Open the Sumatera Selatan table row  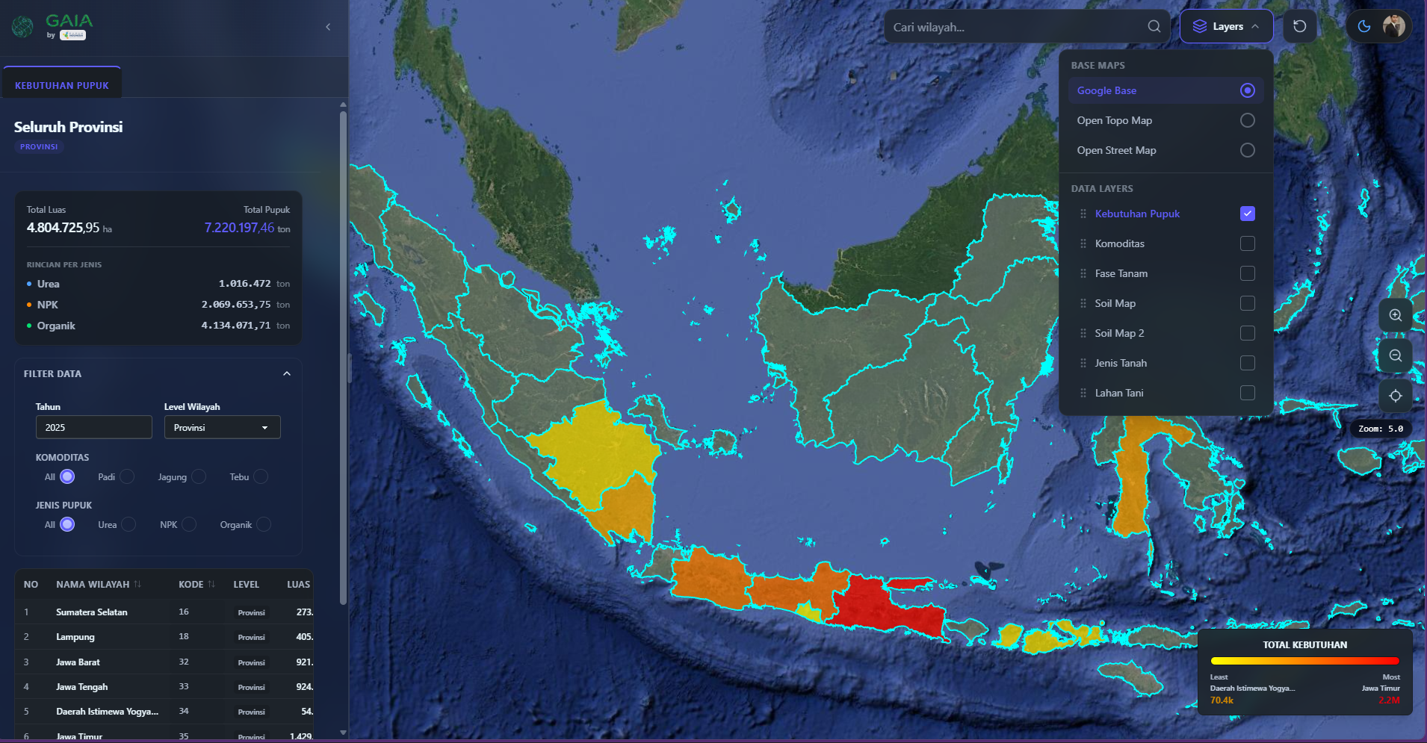tap(91, 612)
